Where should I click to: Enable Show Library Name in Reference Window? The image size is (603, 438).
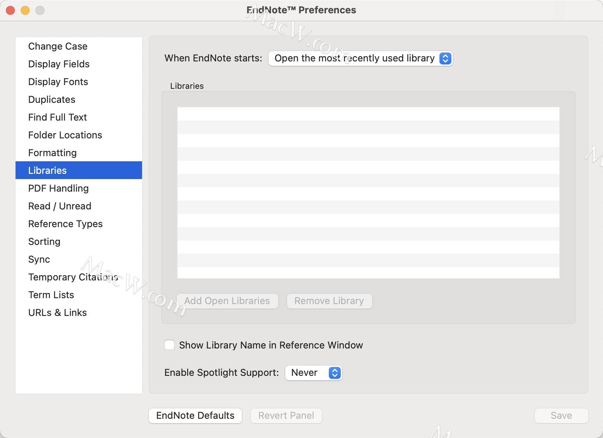(169, 345)
